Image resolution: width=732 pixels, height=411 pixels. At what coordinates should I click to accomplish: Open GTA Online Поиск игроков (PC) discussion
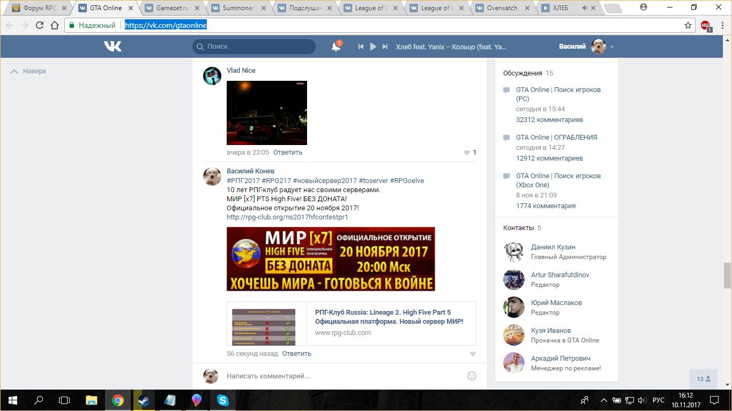point(558,94)
